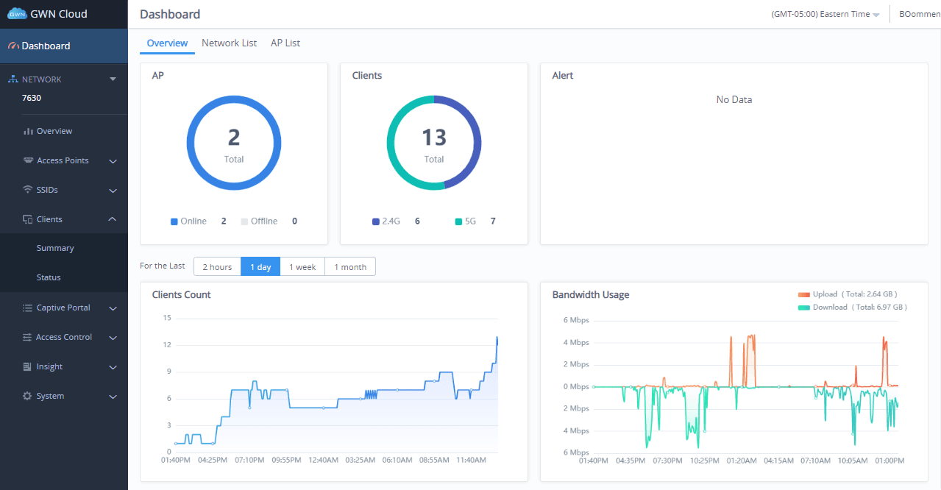This screenshot has width=941, height=490.
Task: Click the Access Control sliders icon
Action: (28, 337)
